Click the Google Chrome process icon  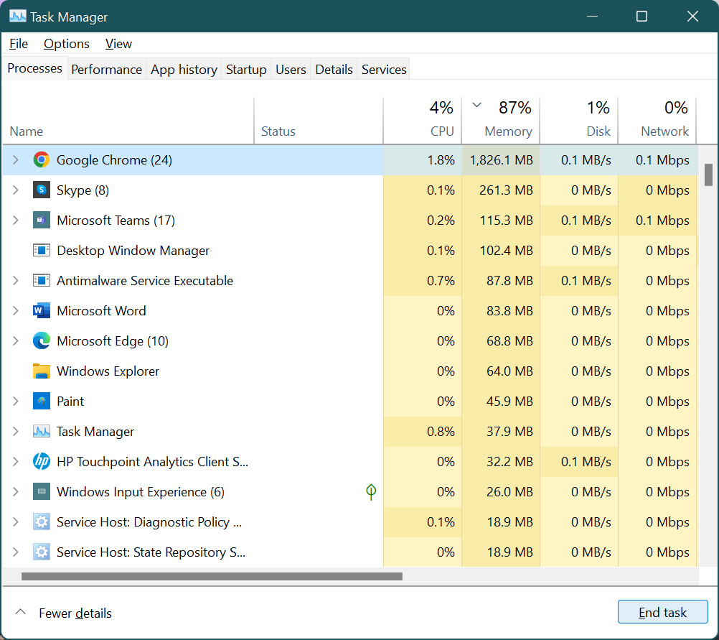point(42,160)
